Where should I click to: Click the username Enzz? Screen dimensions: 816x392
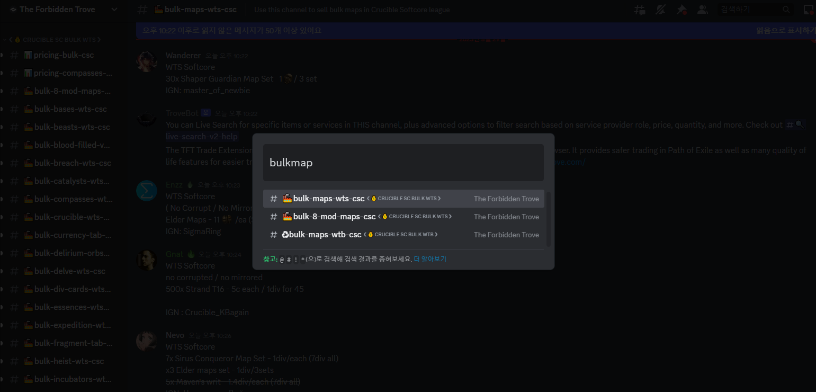[174, 185]
